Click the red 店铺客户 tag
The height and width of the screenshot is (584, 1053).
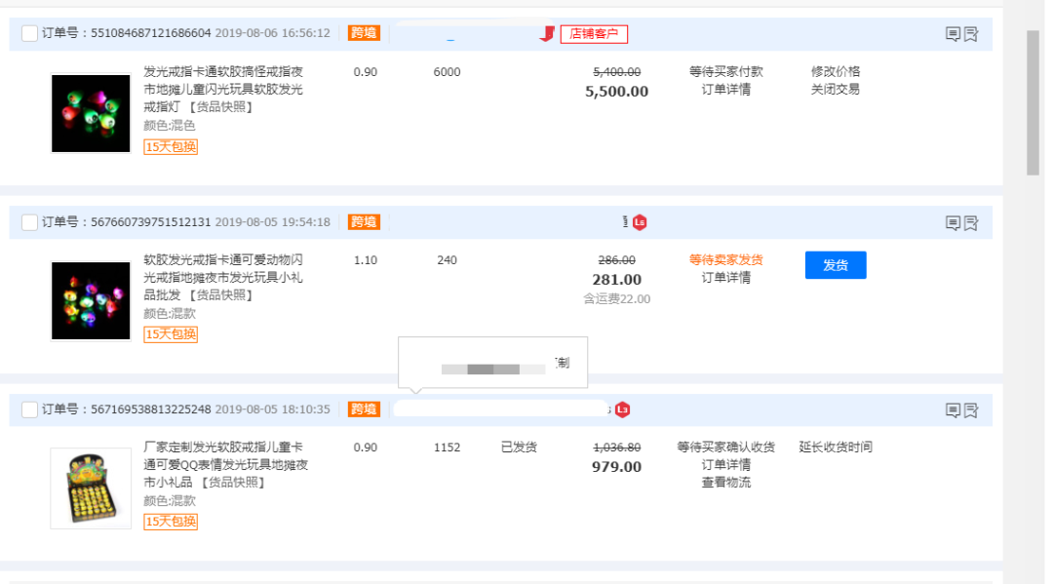594,34
